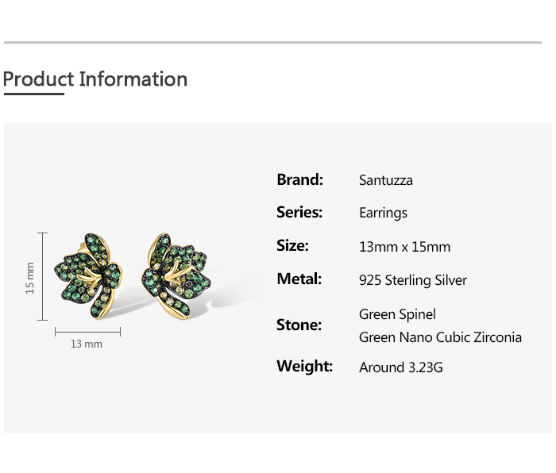Select the Around 3.23G weight value

400,367
